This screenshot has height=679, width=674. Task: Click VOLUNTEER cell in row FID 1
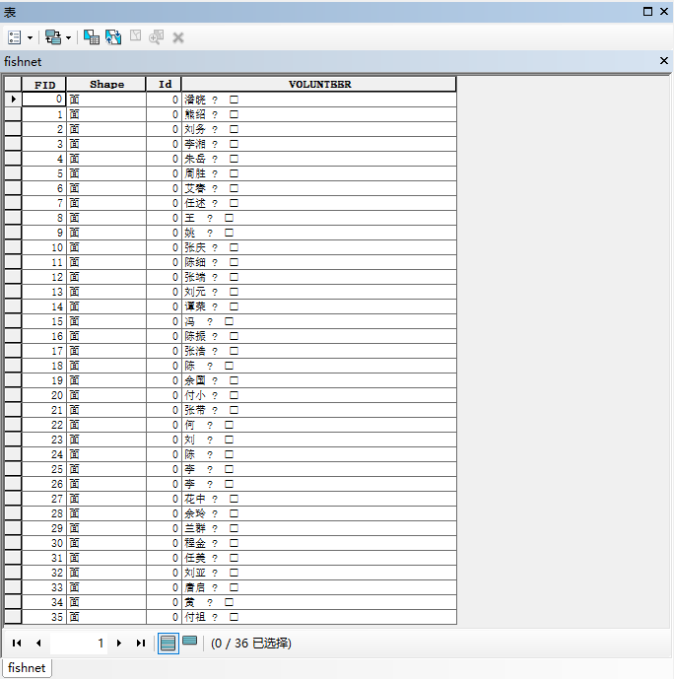point(319,114)
